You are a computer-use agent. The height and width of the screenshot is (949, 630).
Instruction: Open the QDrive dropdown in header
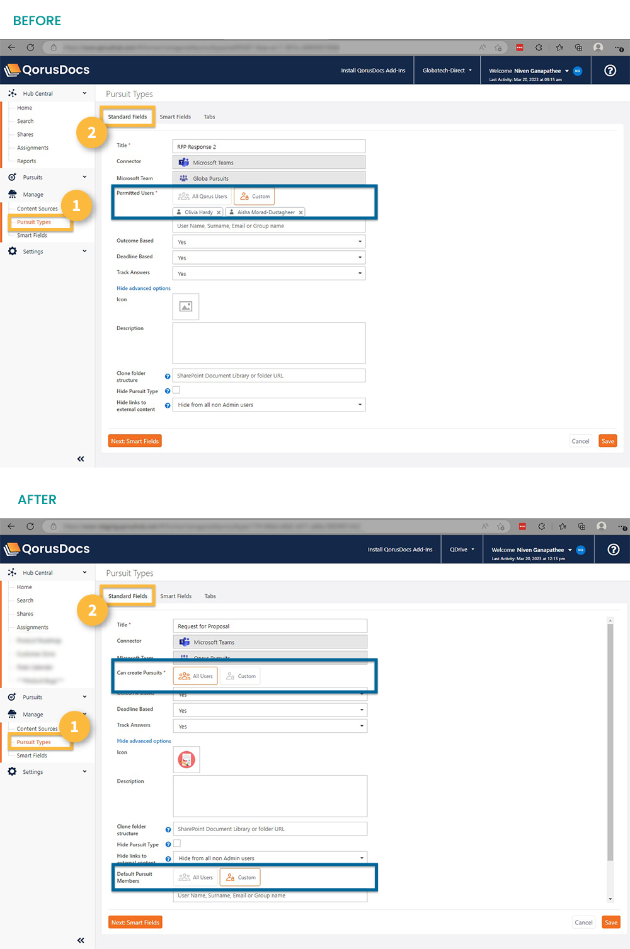coord(462,549)
